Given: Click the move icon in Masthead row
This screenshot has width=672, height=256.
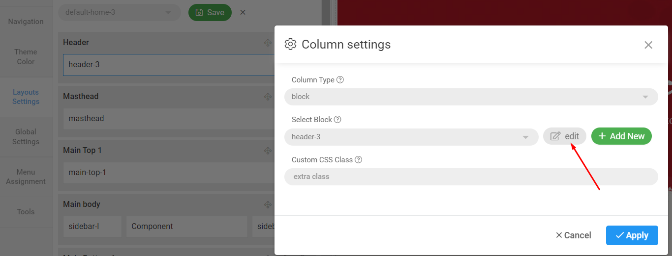Looking at the screenshot, I should [x=268, y=97].
